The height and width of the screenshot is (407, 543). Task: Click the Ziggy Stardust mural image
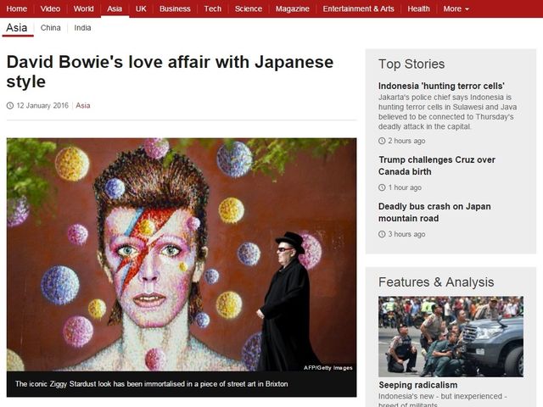[182, 254]
